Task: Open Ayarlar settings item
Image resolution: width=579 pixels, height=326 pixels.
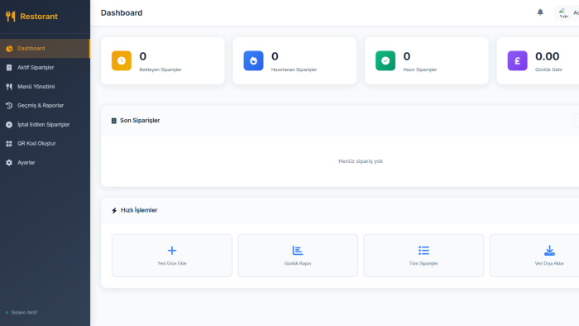Action: tap(45, 162)
